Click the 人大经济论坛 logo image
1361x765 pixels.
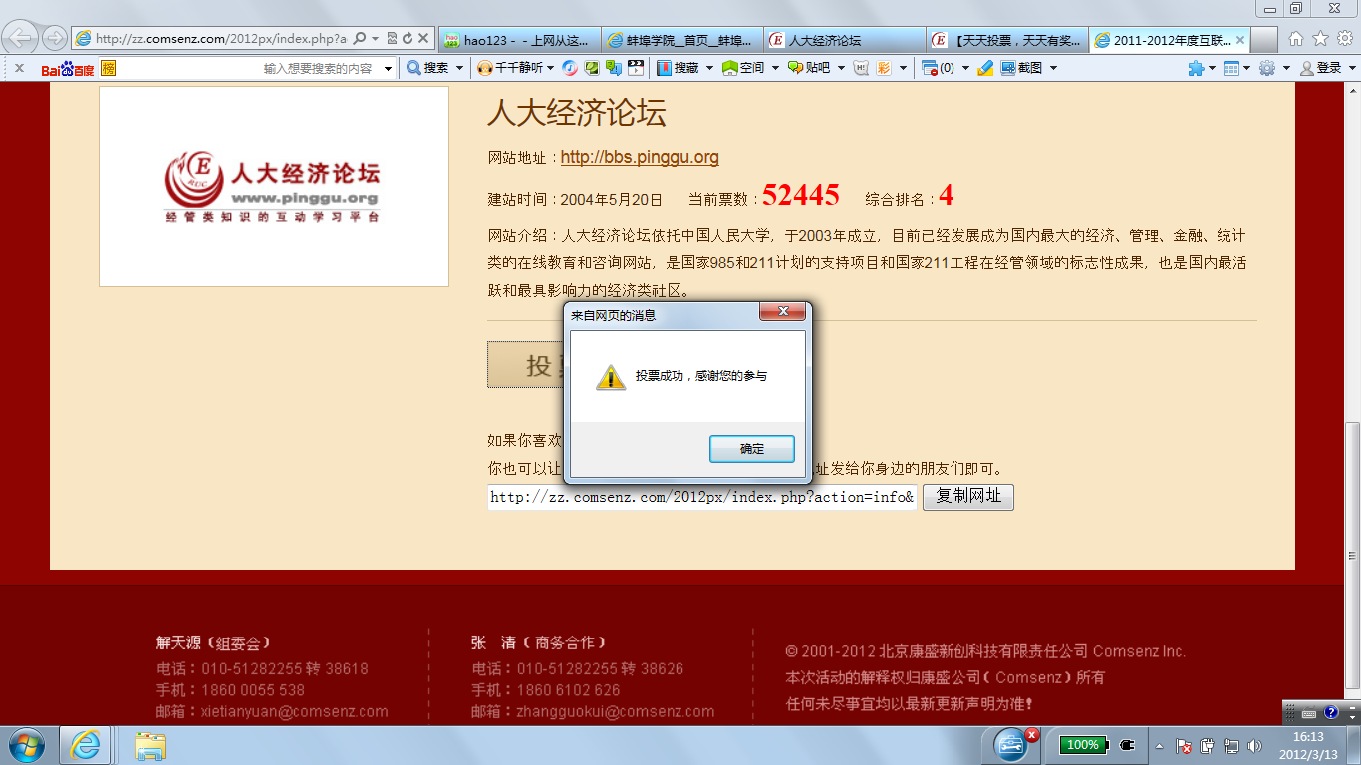[x=274, y=186]
